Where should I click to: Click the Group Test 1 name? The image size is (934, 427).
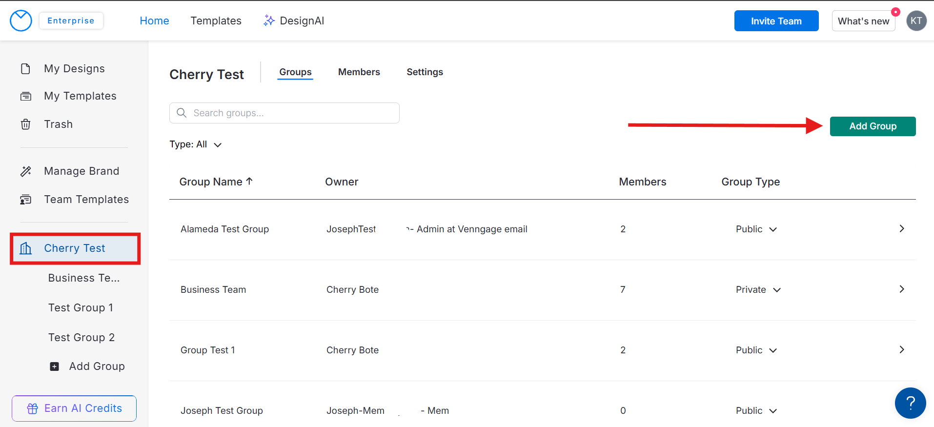tap(208, 350)
